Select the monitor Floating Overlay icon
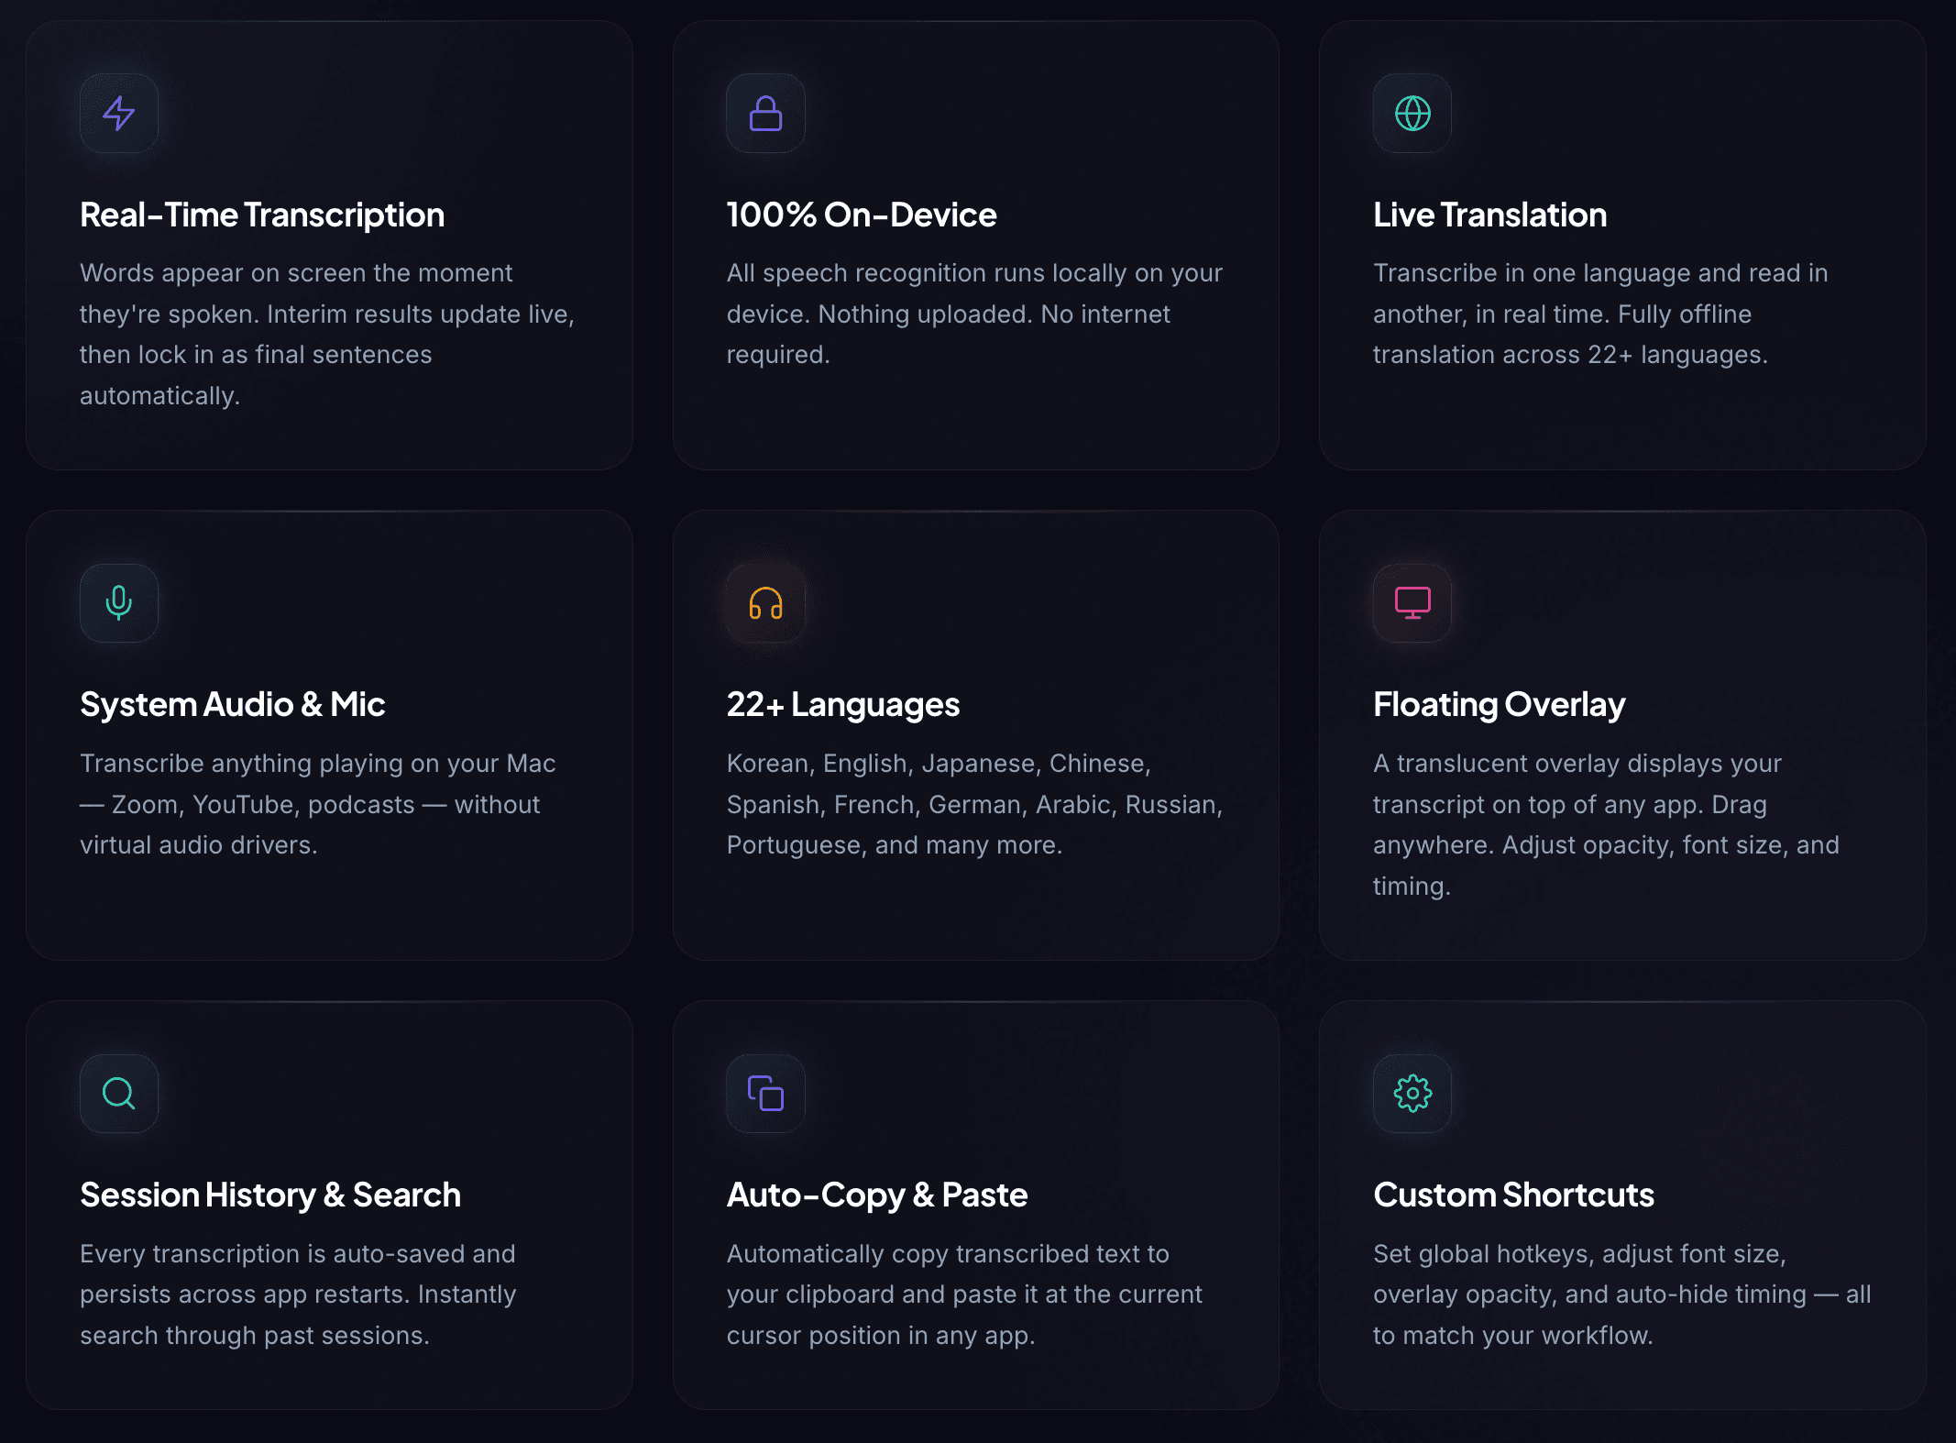The width and height of the screenshot is (1956, 1443). (x=1412, y=603)
